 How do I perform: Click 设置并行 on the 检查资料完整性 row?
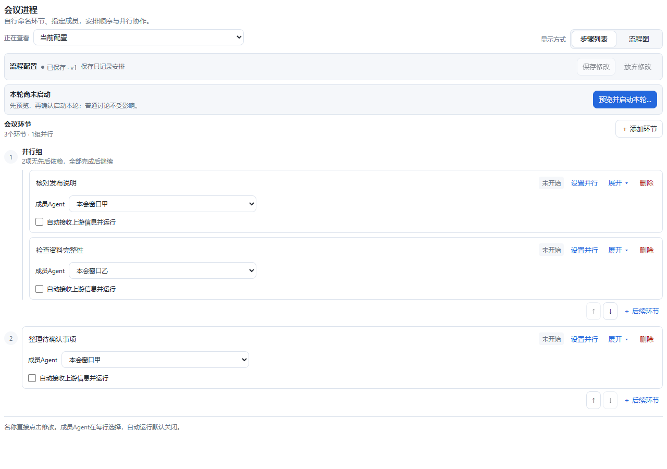point(584,250)
